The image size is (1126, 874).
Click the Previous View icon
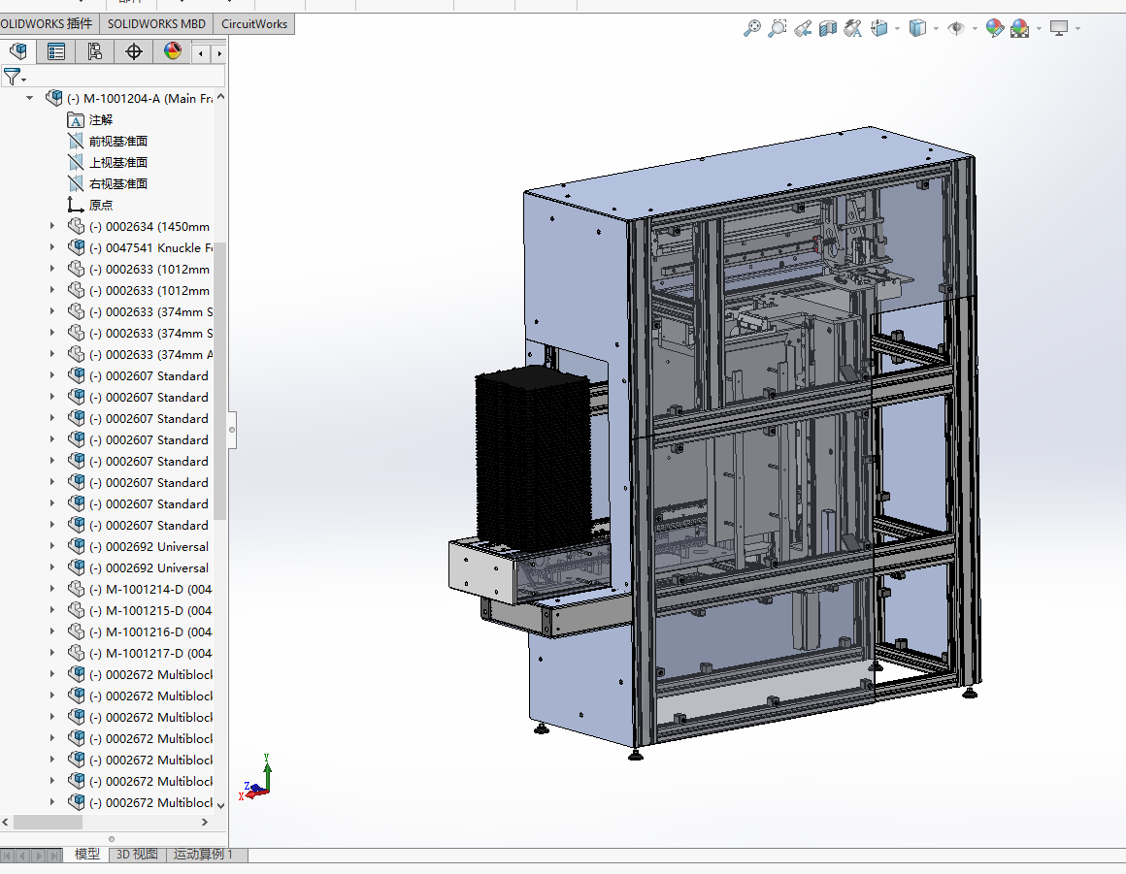tap(803, 29)
